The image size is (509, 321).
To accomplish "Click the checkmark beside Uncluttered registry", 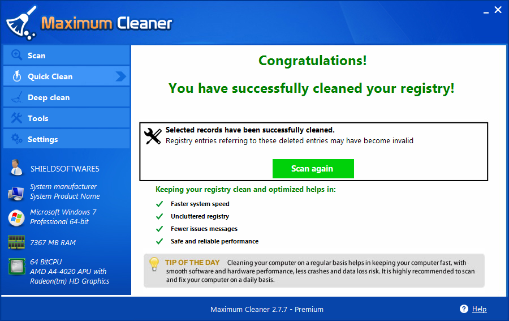I will [159, 216].
